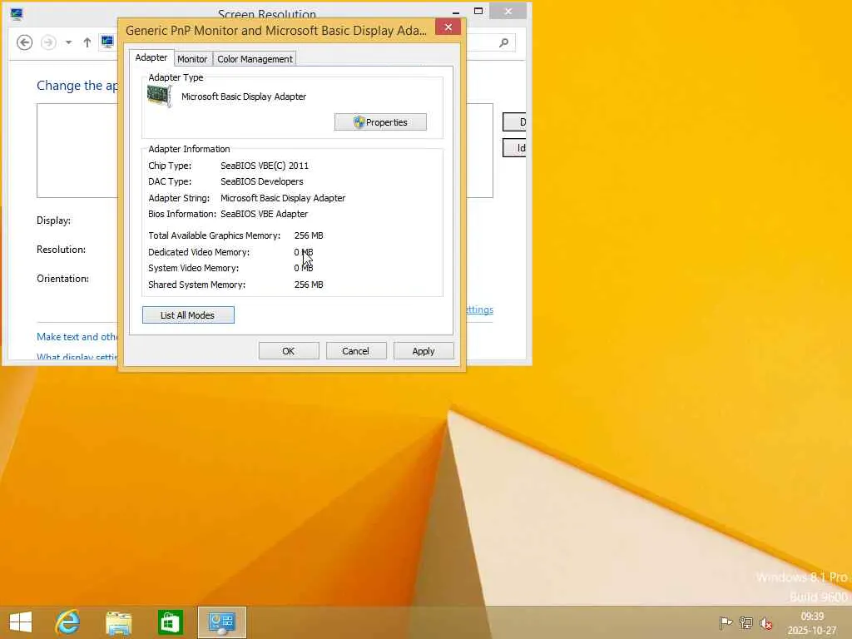Viewport: 852px width, 639px height.
Task: Open 'What display settings' help link
Action: coord(77,356)
